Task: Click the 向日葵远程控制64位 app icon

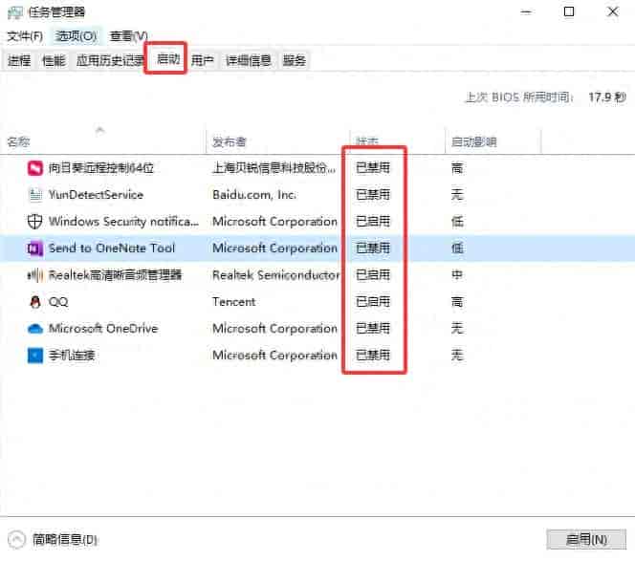Action: 34,168
